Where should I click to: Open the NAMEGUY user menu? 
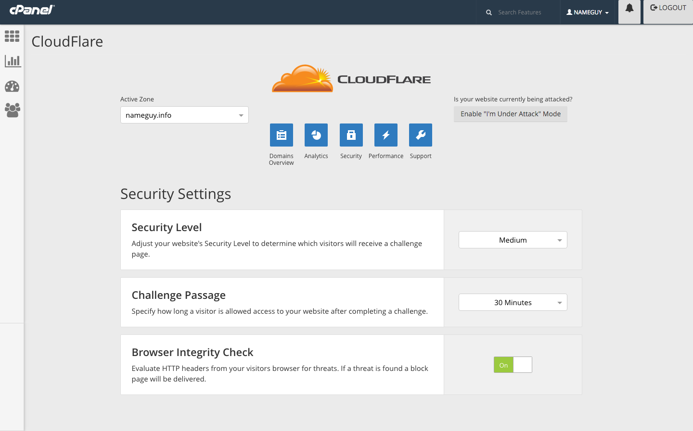tap(588, 12)
